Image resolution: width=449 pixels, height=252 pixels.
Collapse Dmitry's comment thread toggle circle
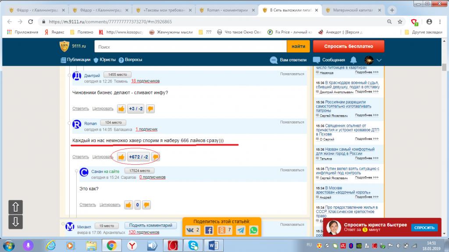click(x=69, y=75)
